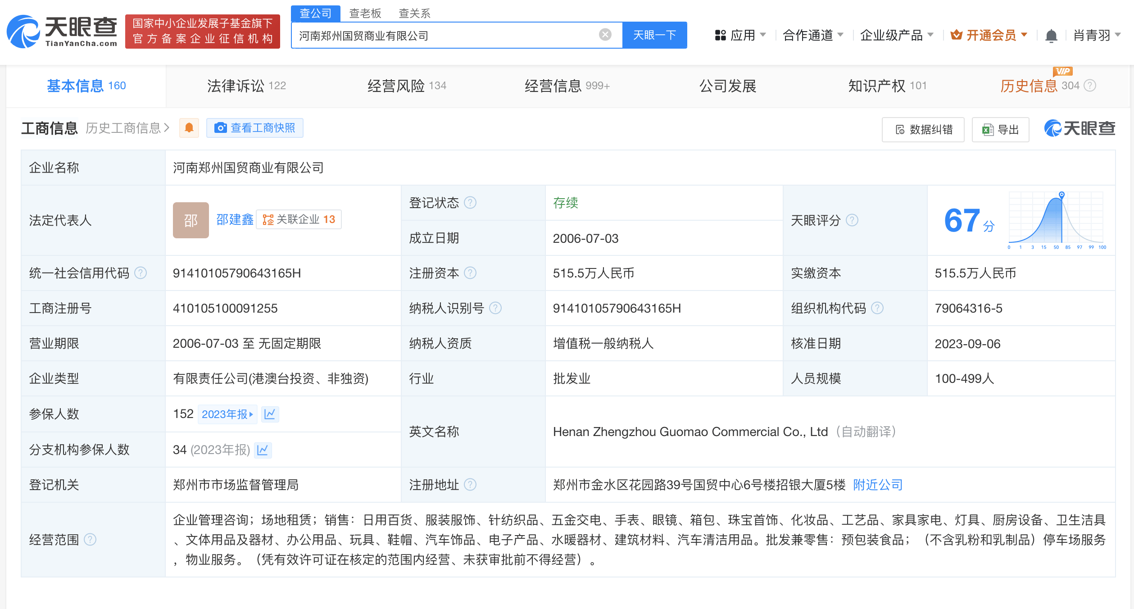Select the 查老板 search tab
This screenshot has width=1134, height=609.
pyautogui.click(x=365, y=13)
